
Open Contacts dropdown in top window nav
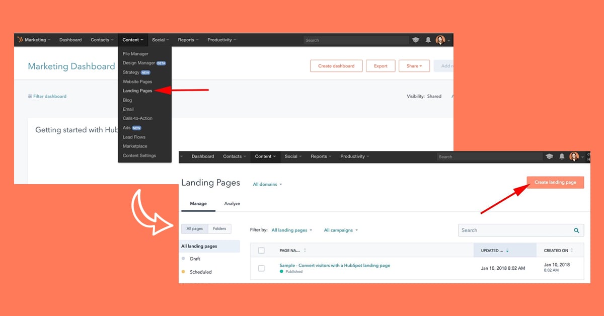coord(102,40)
